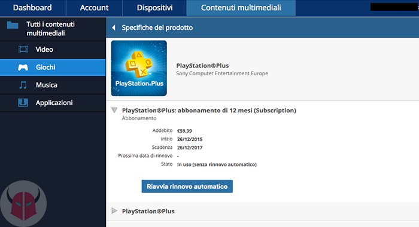This screenshot has width=419, height=227.
Task: Click the PlayStation Plus product thumbnail
Action: [x=139, y=68]
